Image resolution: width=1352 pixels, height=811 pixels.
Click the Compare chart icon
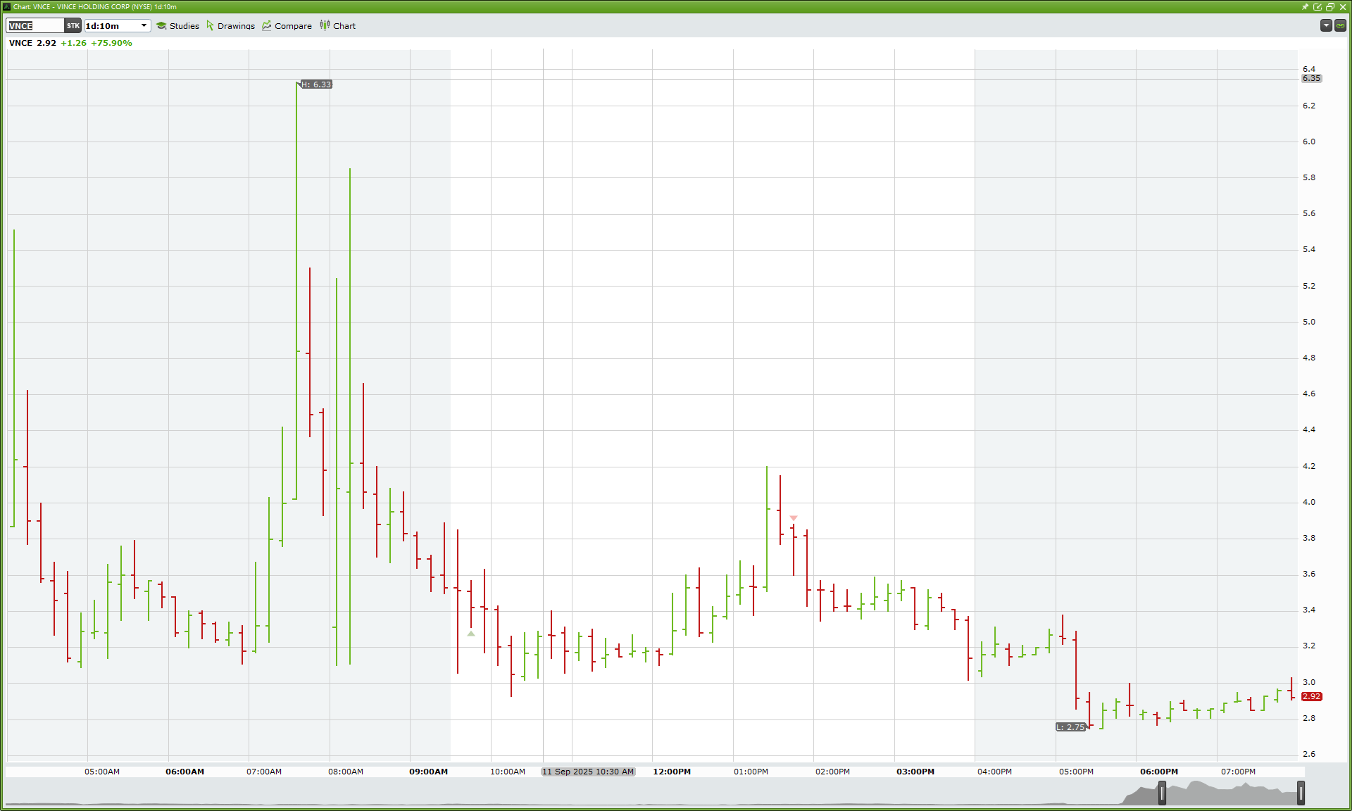[x=266, y=26]
